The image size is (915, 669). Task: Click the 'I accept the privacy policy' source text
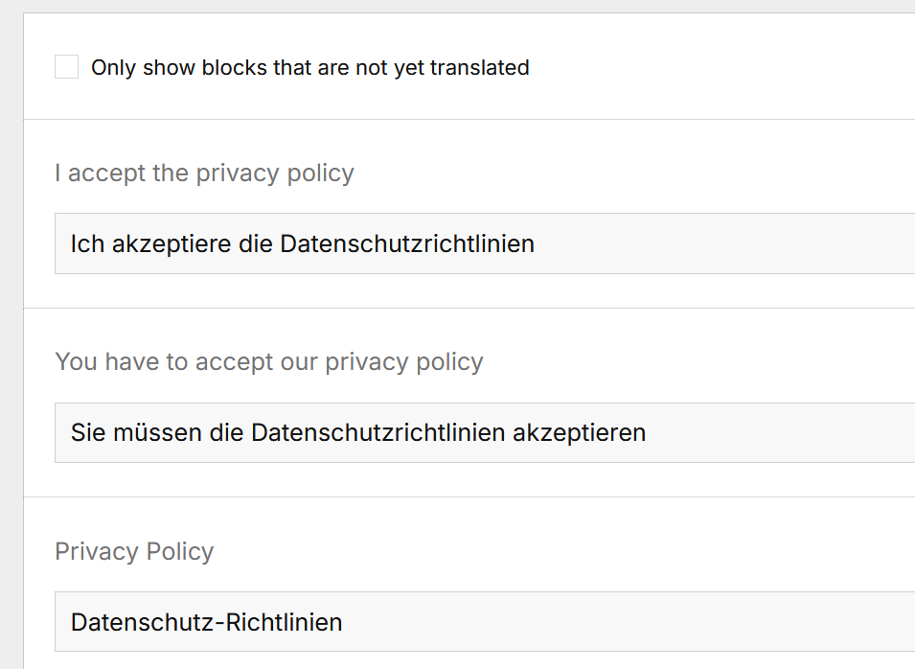coord(204,173)
